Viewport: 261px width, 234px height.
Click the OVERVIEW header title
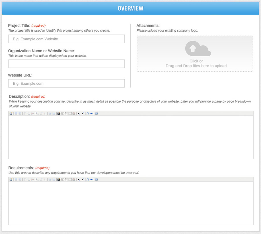[130, 8]
